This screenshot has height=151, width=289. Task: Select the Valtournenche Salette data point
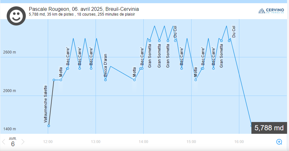(x=49, y=126)
